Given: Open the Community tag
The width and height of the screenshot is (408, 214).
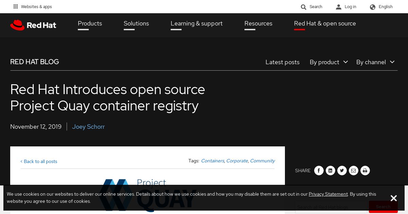Looking at the screenshot, I should tap(262, 161).
